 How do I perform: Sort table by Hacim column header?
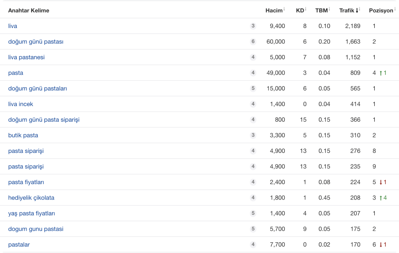tap(274, 11)
